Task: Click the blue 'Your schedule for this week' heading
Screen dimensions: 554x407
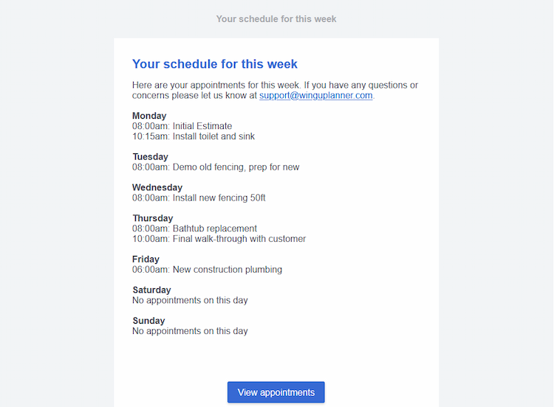Action: [215, 64]
